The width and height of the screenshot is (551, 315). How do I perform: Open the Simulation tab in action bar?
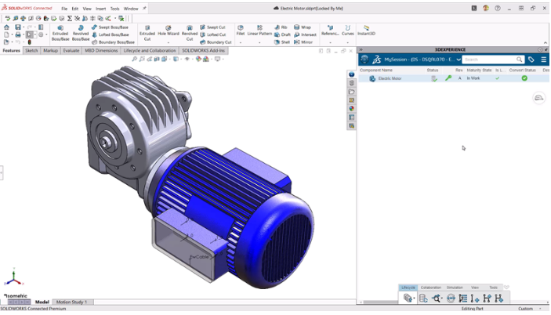455,288
